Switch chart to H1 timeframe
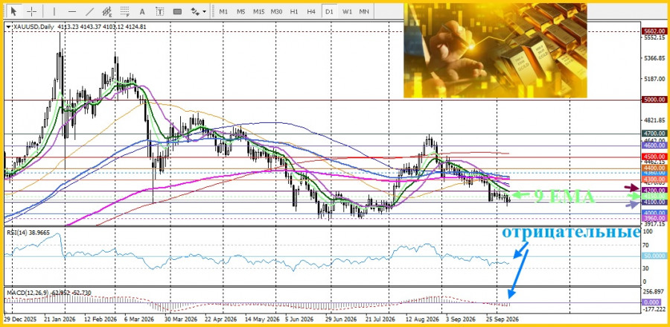 294,11
